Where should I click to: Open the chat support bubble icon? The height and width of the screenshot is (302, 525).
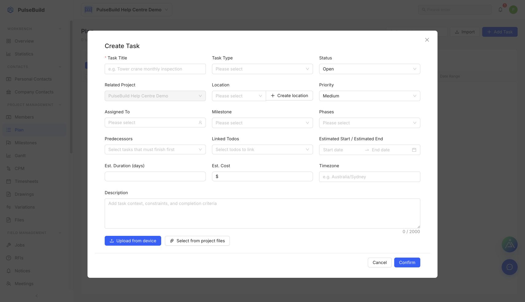click(x=509, y=267)
